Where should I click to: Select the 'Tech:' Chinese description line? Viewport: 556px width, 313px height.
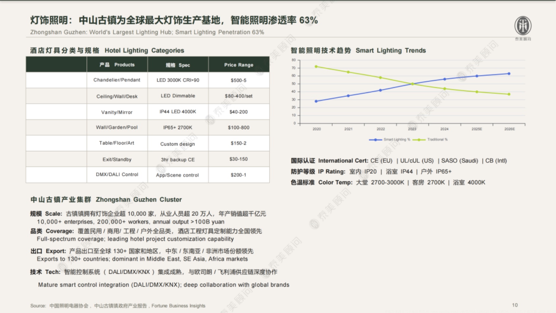tap(154, 272)
